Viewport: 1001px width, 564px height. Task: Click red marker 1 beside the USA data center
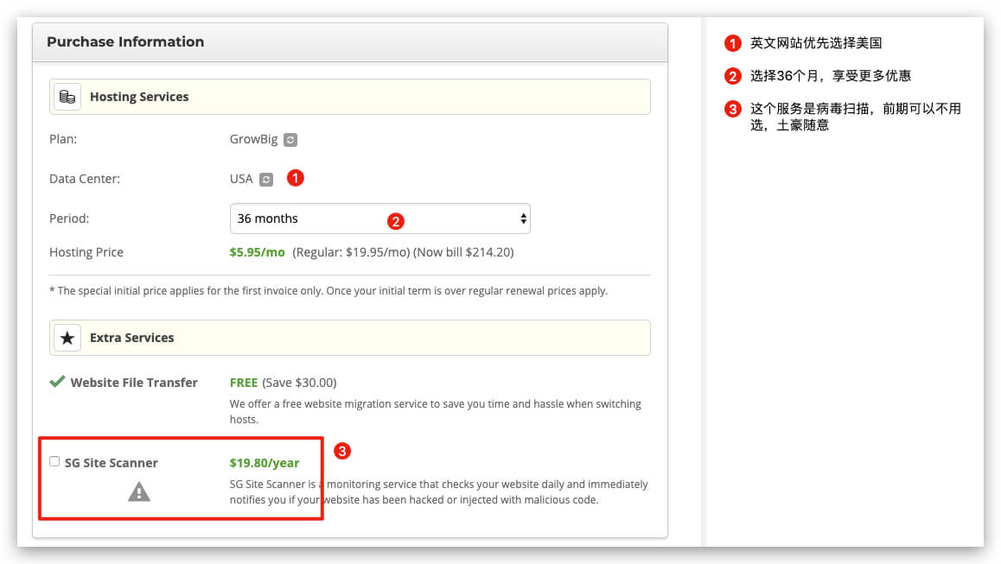295,178
